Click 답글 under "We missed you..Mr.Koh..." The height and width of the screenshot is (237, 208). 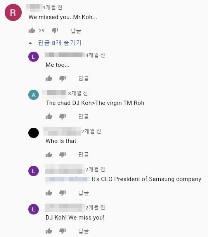(76, 31)
